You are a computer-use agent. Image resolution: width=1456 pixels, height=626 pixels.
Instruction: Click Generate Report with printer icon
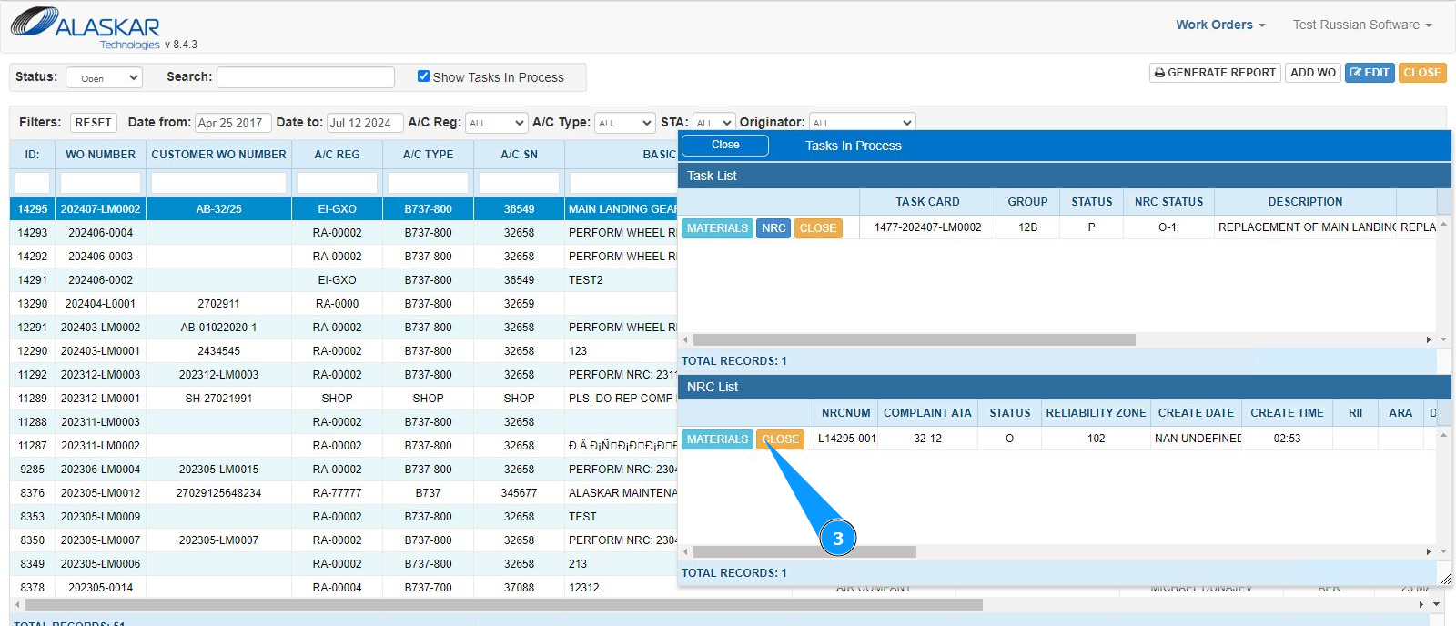click(1214, 73)
